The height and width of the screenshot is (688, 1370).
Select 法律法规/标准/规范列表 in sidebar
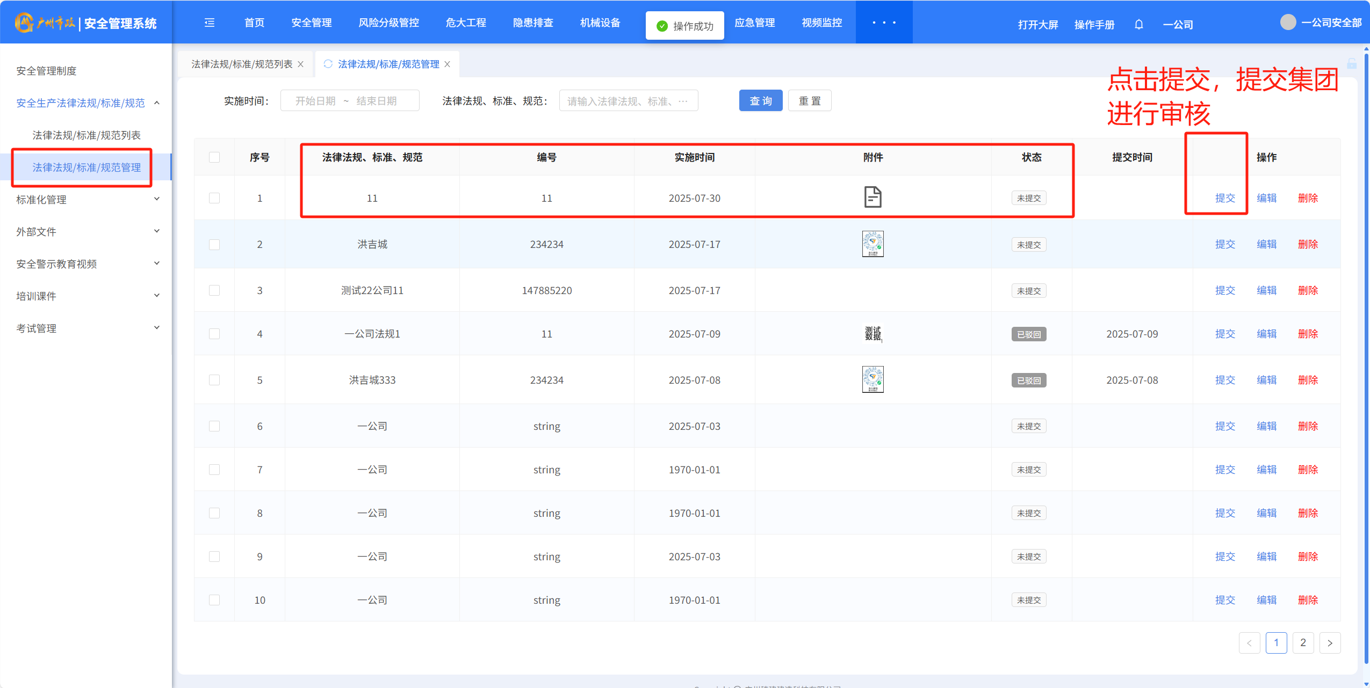tap(86, 135)
